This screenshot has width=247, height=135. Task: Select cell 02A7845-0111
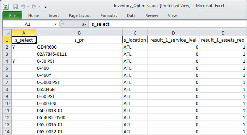click(79, 54)
